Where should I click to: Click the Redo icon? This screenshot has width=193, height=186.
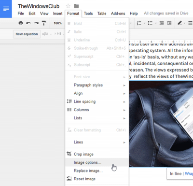pyautogui.click(x=36, y=23)
